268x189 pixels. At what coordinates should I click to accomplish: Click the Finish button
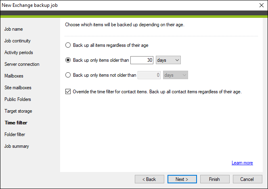[215, 179]
